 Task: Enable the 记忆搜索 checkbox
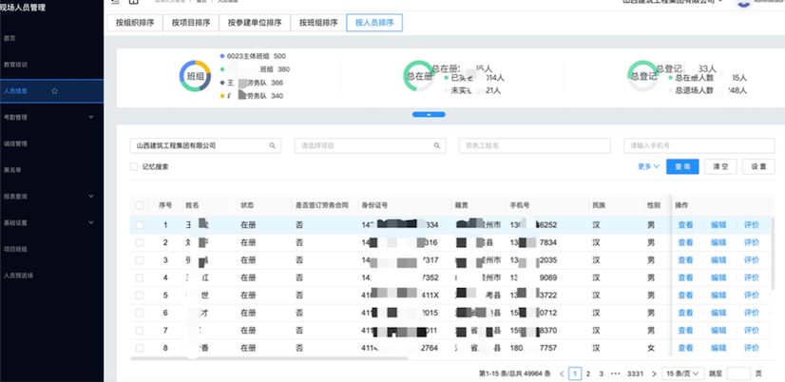(134, 166)
